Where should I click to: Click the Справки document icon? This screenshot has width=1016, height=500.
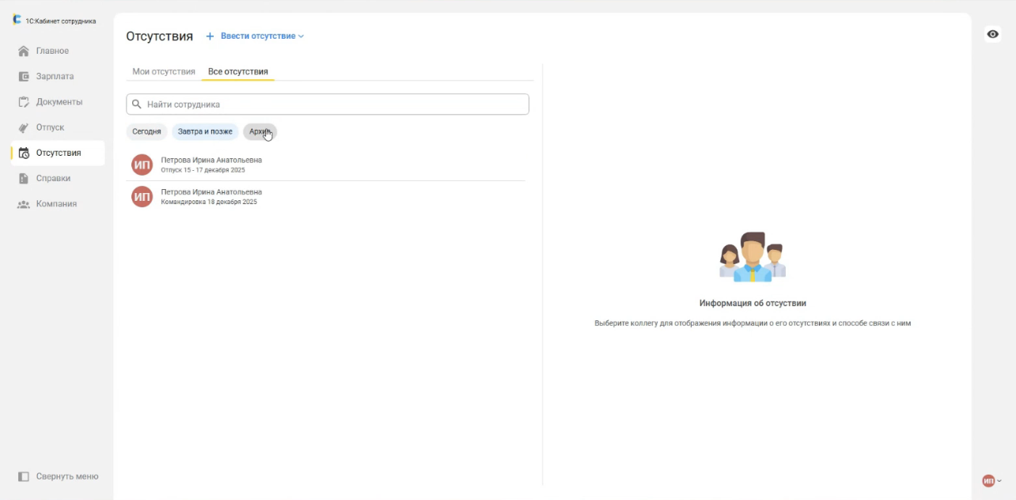[24, 179]
